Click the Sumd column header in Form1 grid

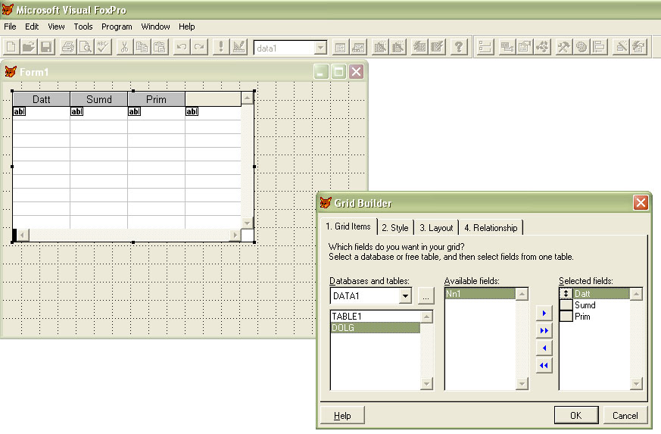tap(99, 99)
